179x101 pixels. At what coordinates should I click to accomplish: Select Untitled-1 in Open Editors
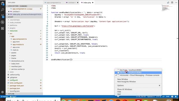[16, 12]
